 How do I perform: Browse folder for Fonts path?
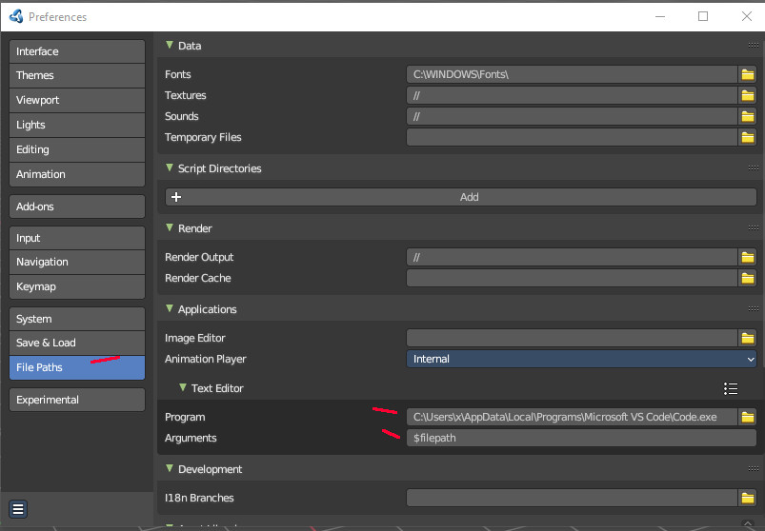click(748, 74)
